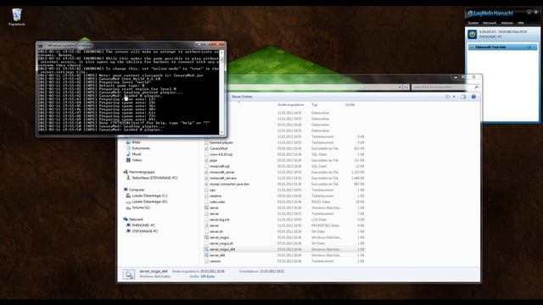Select the server_x64 batch file icon
The height and width of the screenshot is (305, 543).
(x=206, y=255)
